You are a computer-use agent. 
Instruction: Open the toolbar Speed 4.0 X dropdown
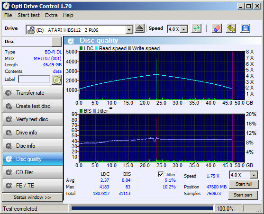(184, 29)
